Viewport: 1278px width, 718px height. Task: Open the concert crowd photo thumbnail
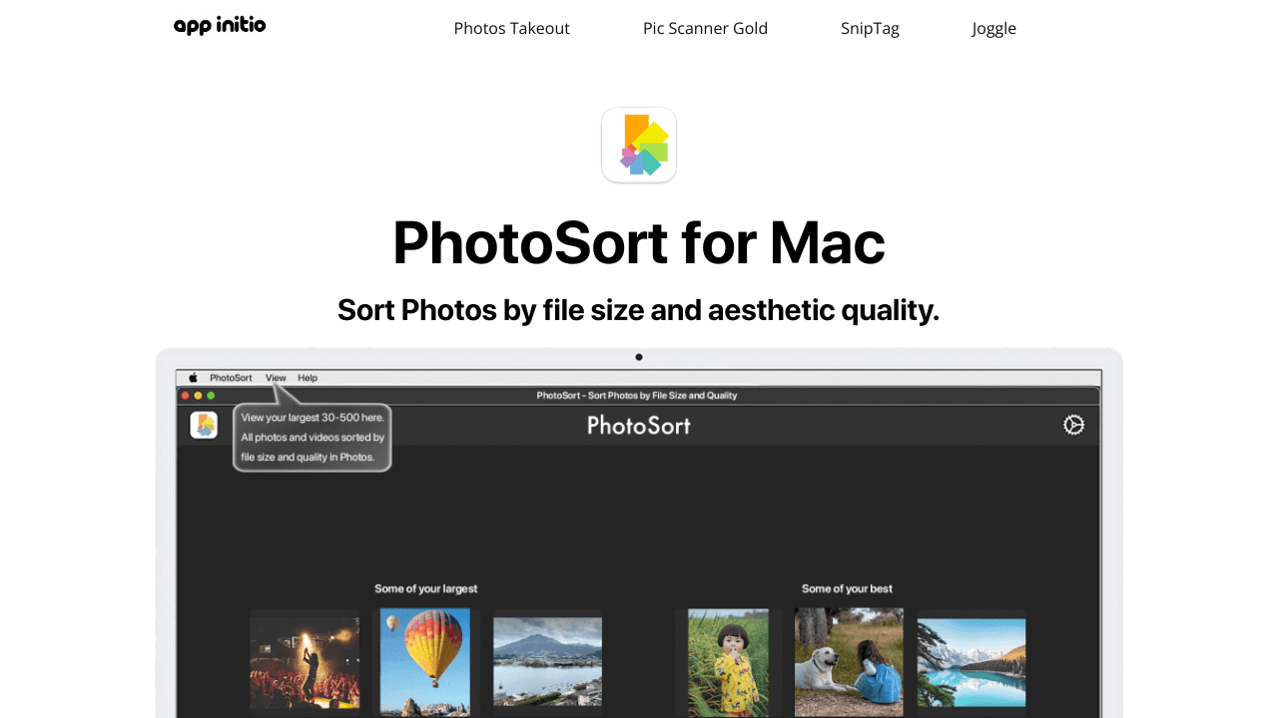click(305, 661)
